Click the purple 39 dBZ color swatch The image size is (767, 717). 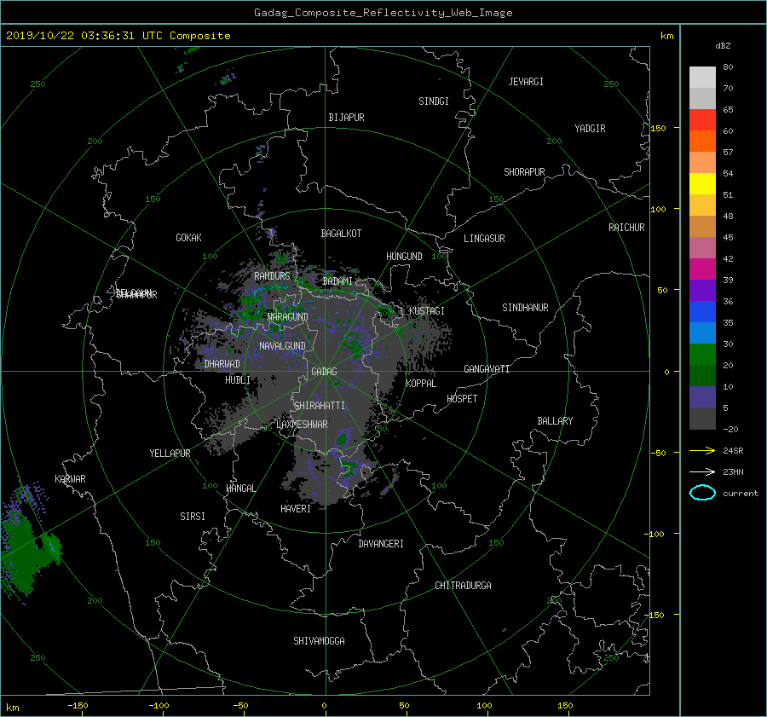[x=702, y=290]
